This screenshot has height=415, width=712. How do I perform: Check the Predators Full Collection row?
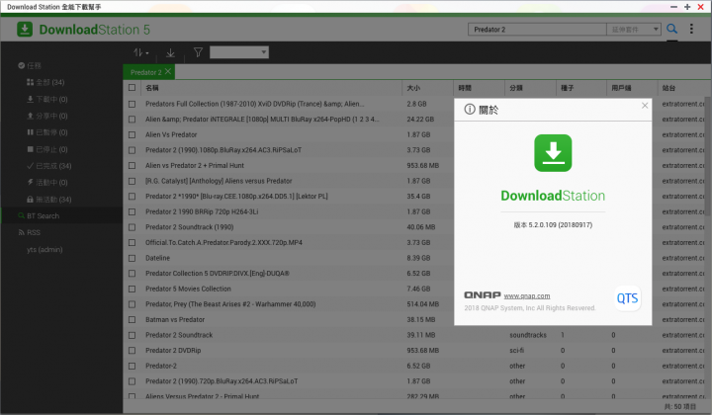132,104
